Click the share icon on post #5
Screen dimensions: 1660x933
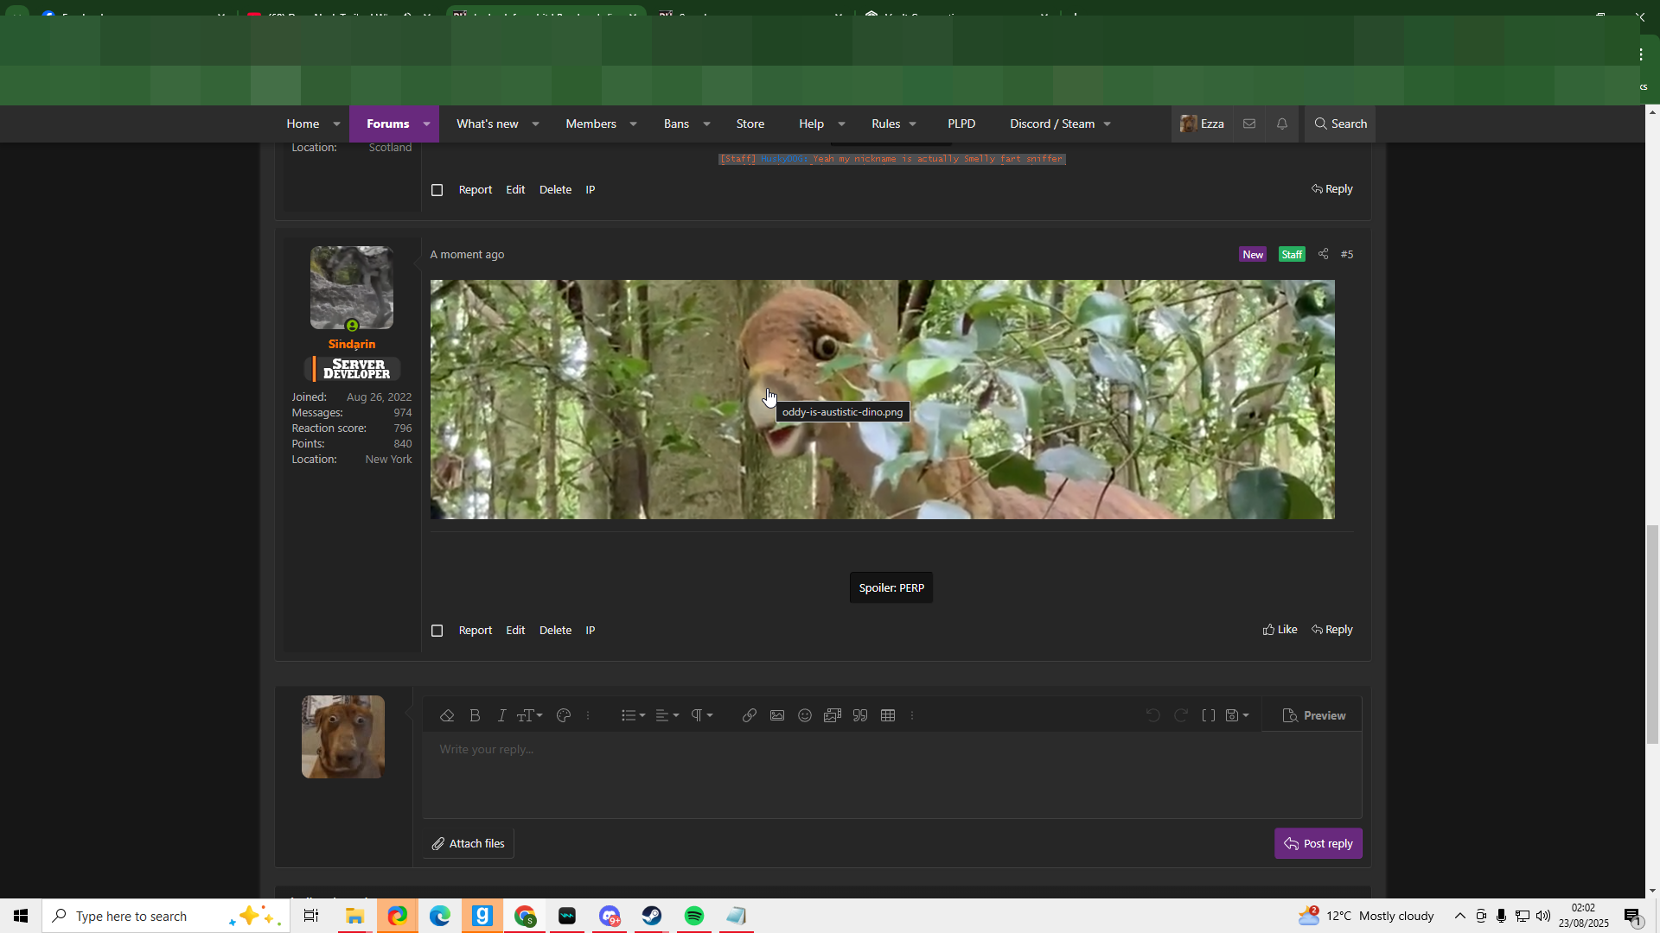point(1323,254)
